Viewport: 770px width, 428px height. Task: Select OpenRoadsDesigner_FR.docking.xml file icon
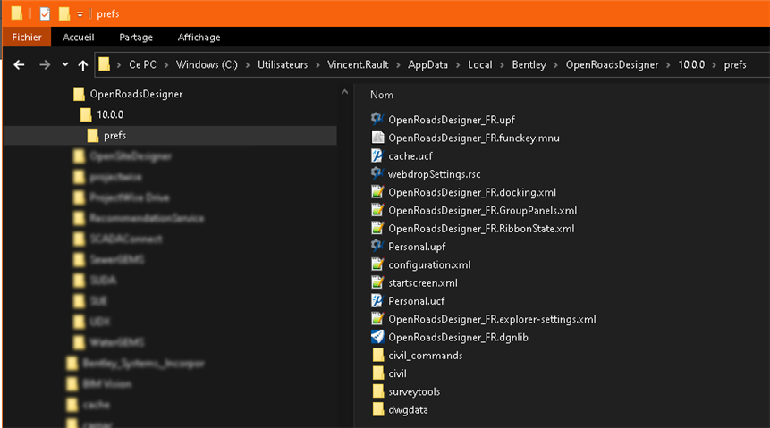click(377, 192)
